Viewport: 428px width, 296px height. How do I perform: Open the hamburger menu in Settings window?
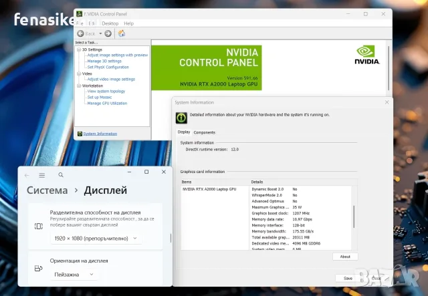(41, 175)
